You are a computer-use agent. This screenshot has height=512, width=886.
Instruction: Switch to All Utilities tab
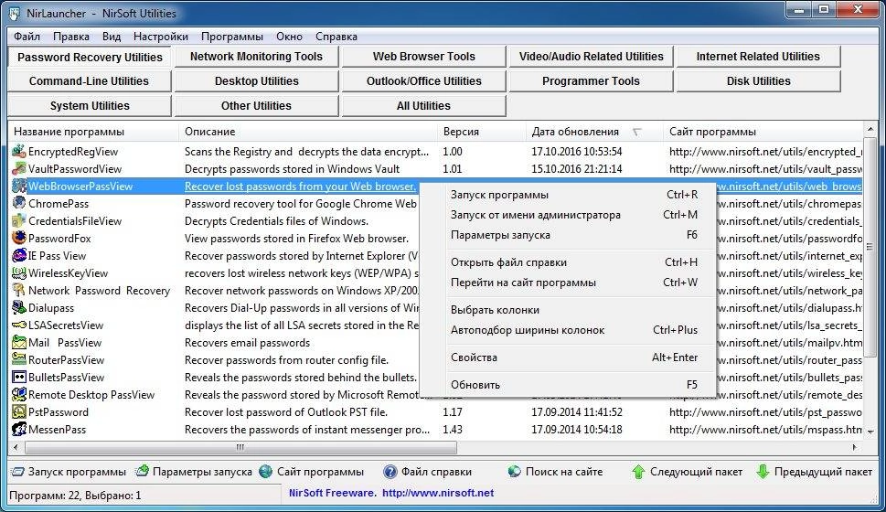point(423,106)
